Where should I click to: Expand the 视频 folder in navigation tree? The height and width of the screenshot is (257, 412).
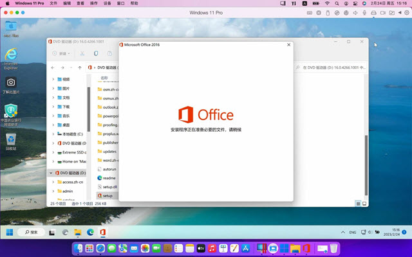(x=53, y=79)
